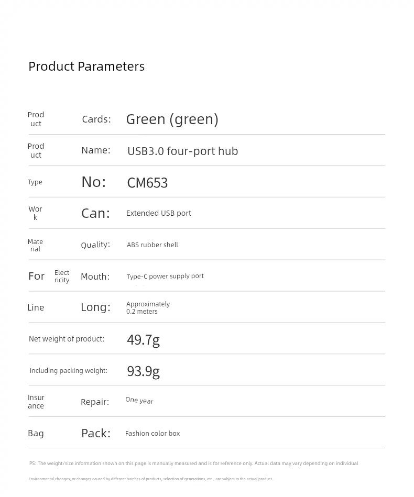414x497 pixels.
Task: Click the Net weight of product label
Action: point(67,339)
